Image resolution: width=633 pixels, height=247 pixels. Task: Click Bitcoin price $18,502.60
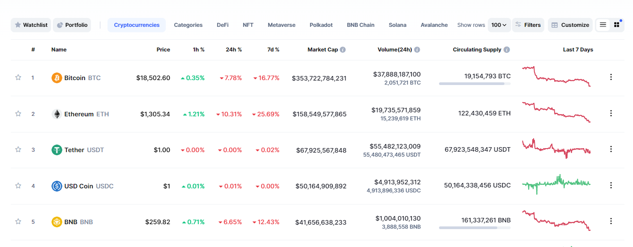click(x=153, y=78)
